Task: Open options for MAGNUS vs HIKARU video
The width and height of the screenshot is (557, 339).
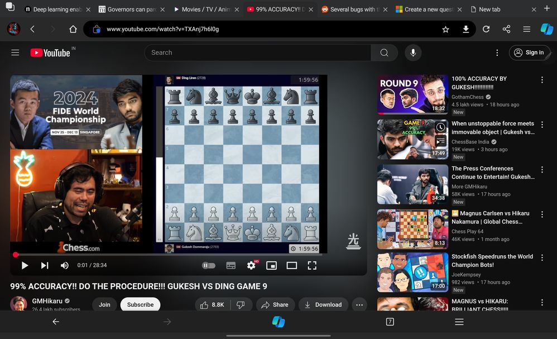Action: pos(542,302)
